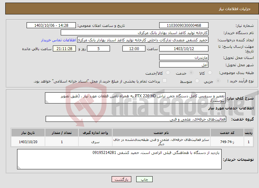The width and height of the screenshot is (259, 188).
Task: Click the city field آمل
Action: (184, 65)
